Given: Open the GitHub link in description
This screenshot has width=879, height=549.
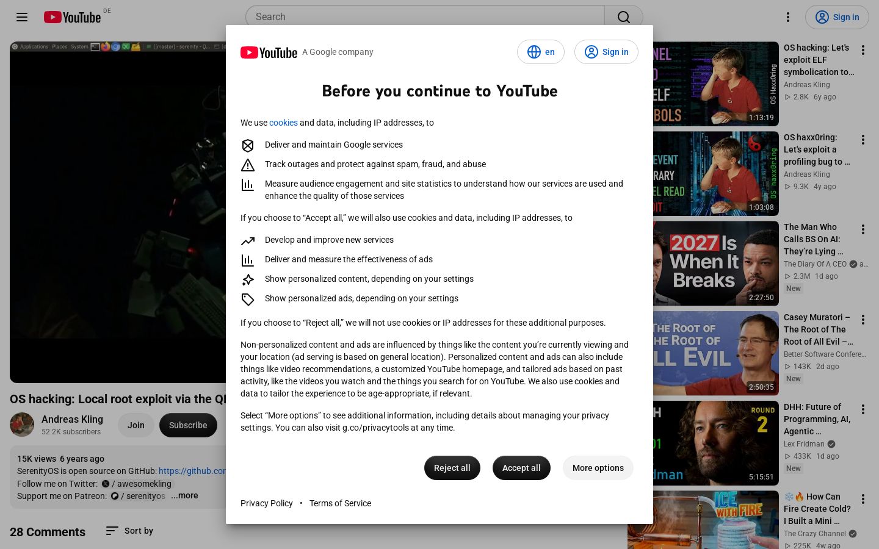Looking at the screenshot, I should [192, 471].
